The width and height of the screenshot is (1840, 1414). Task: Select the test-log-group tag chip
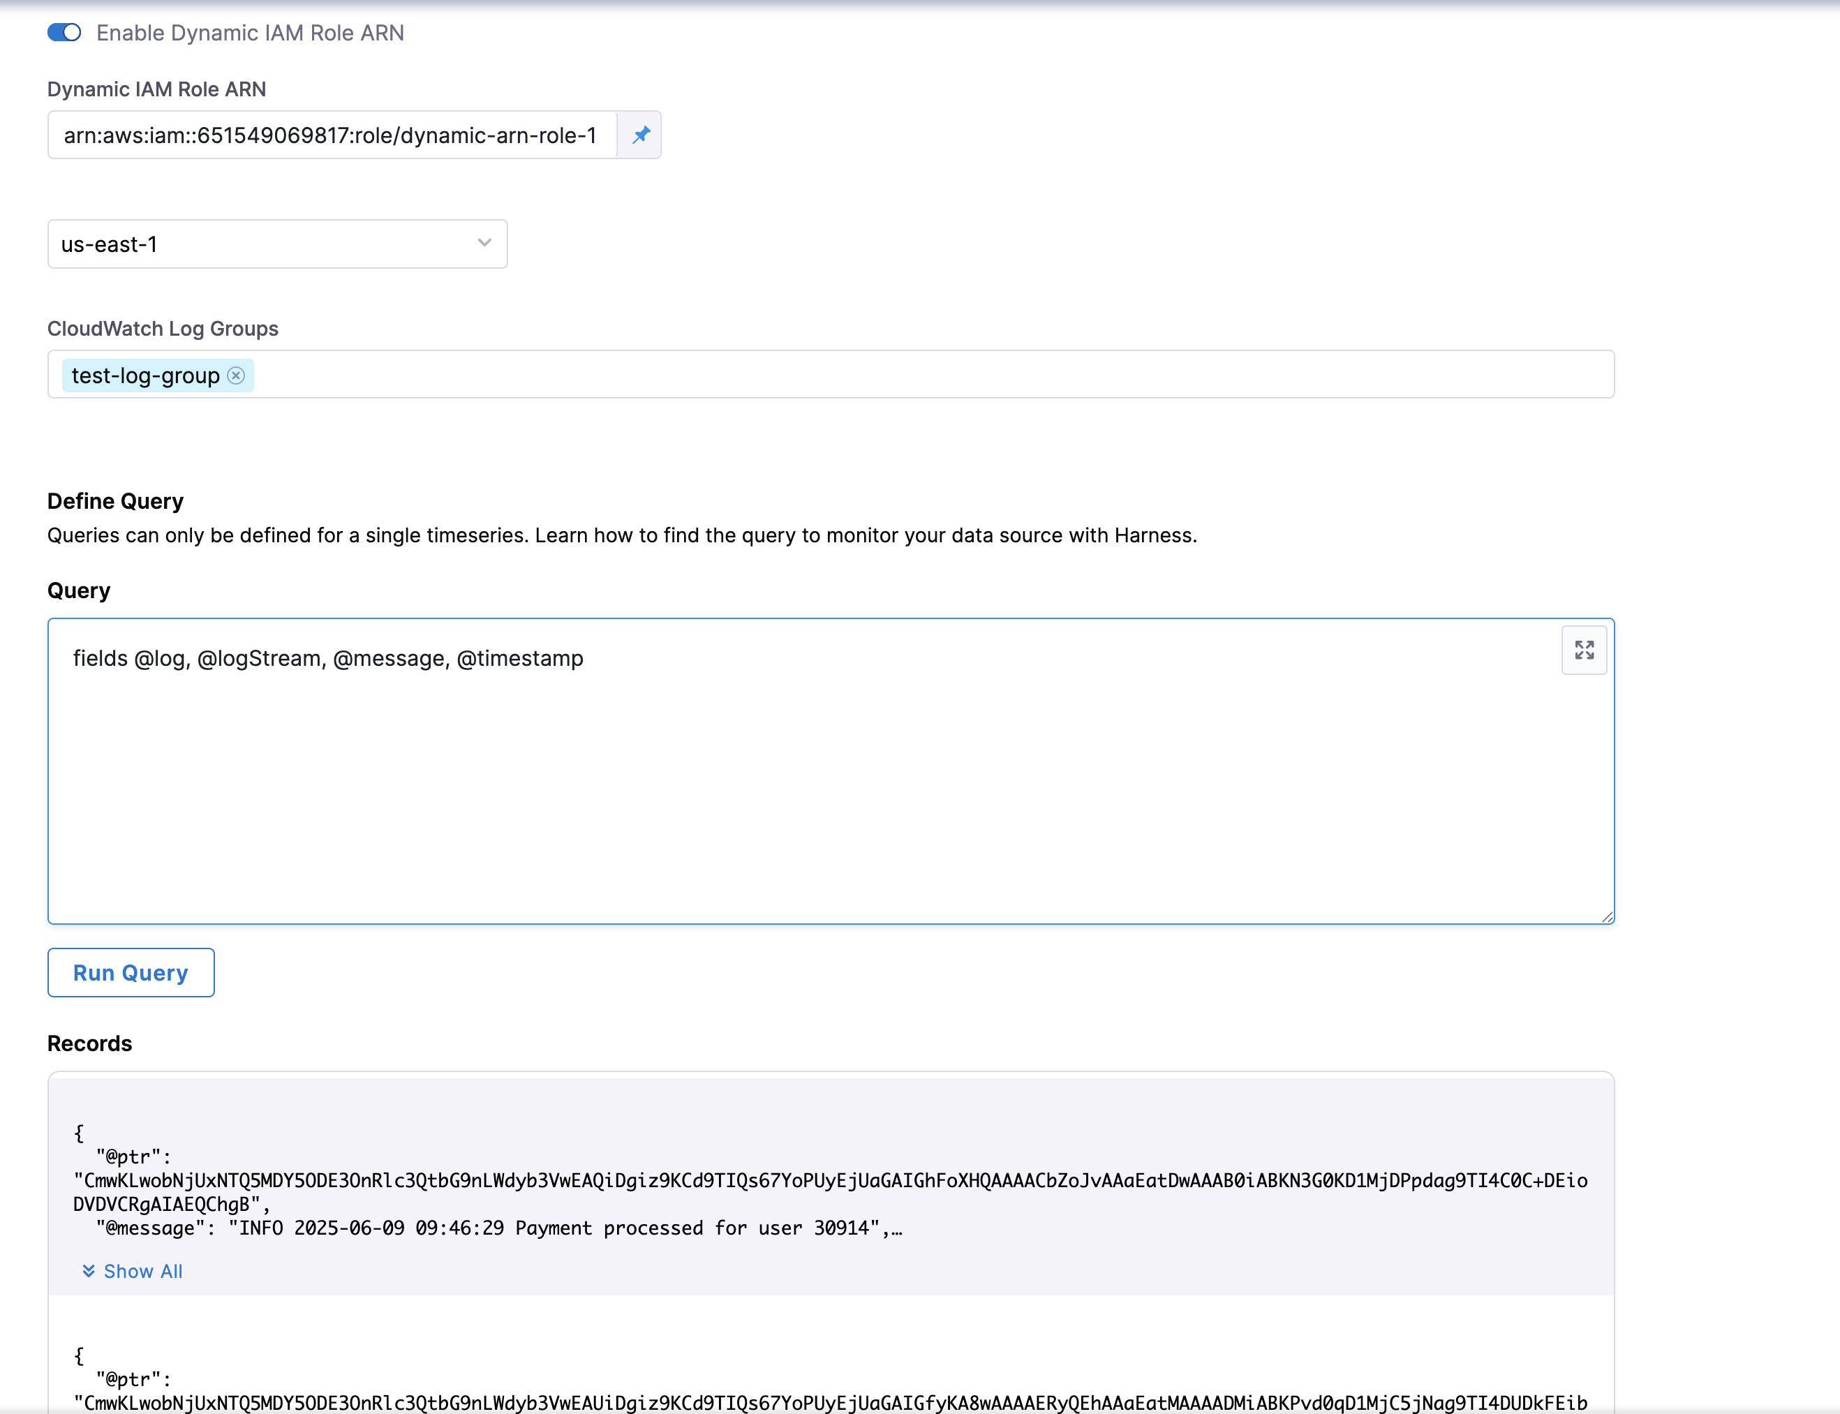pos(144,375)
